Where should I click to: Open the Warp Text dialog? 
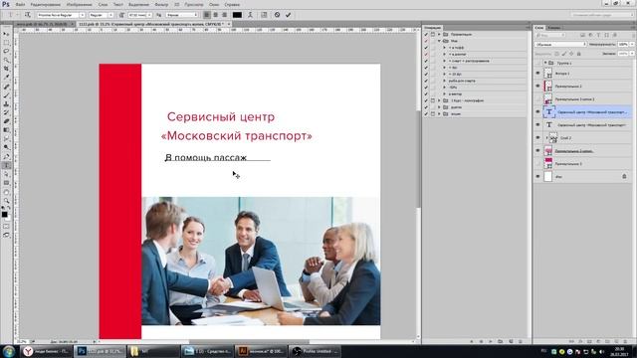coord(250,15)
